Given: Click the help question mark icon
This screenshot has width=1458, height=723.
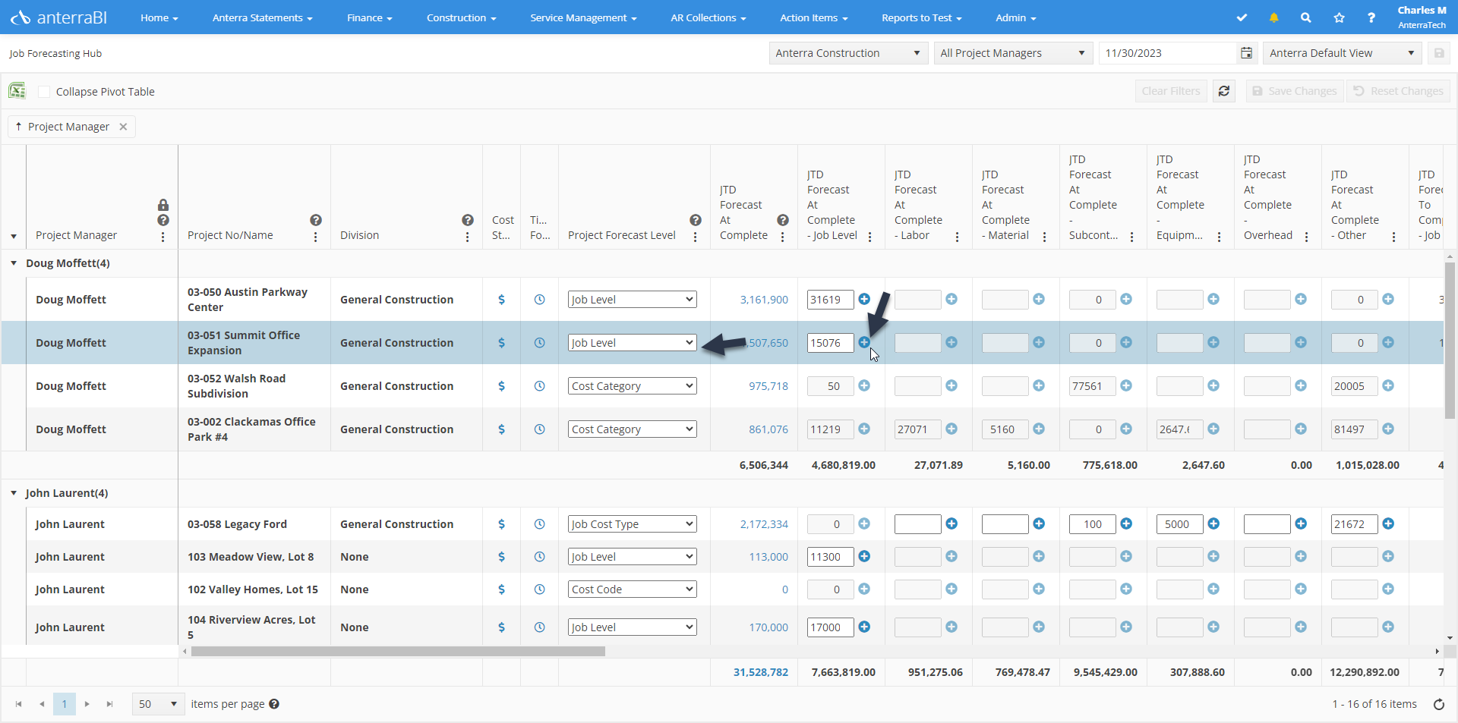Looking at the screenshot, I should point(1370,17).
